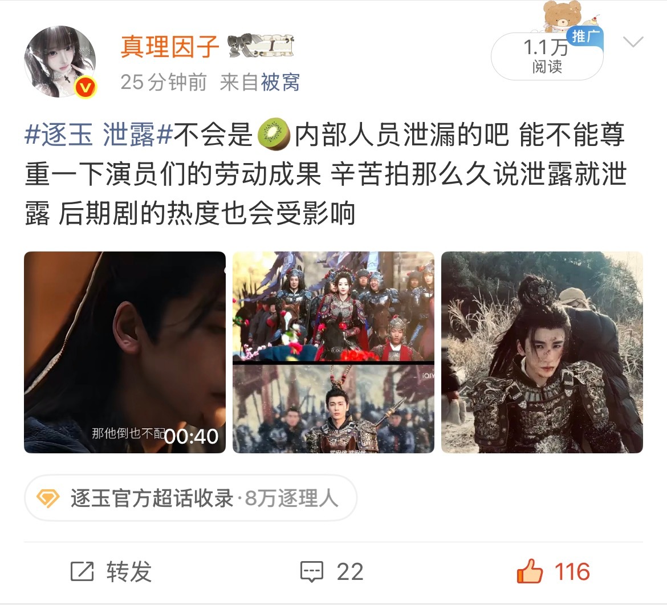Open the 逐玉 泄露 hashtag topic

(x=99, y=135)
